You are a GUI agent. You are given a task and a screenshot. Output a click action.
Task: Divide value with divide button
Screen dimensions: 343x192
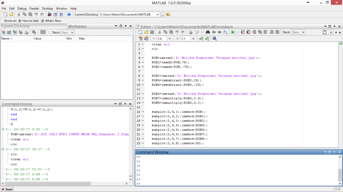(x=178, y=38)
